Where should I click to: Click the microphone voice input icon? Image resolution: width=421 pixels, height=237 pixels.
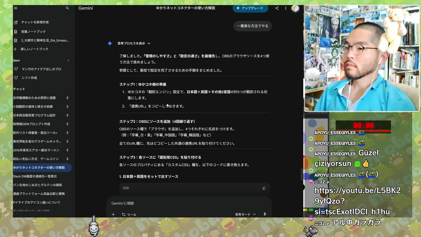tap(265, 214)
